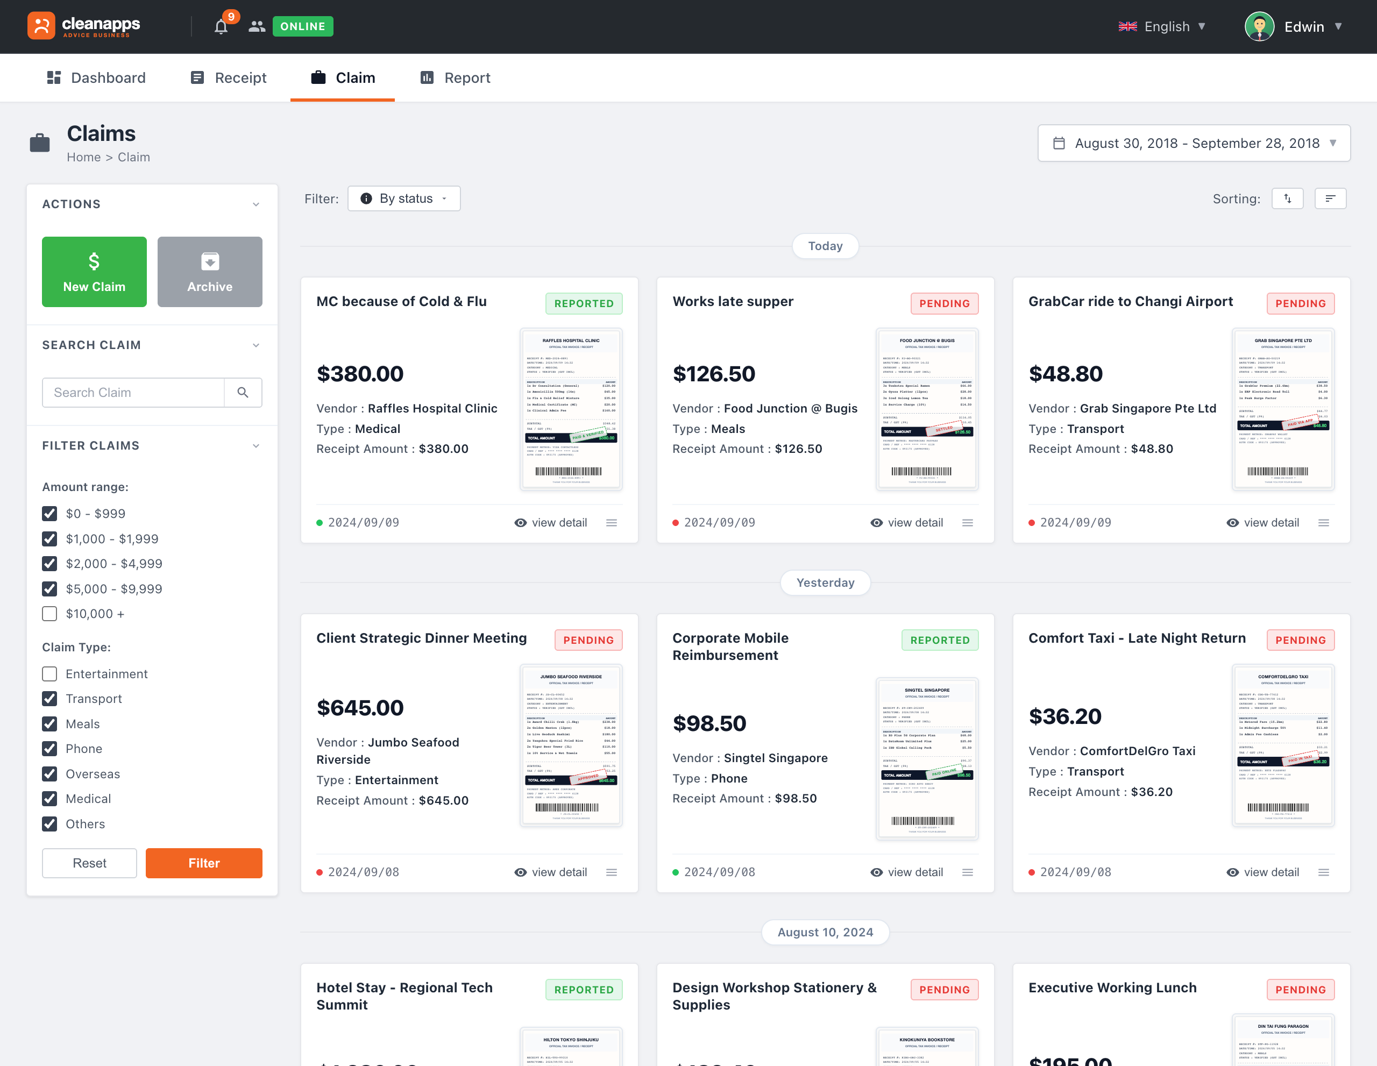Open the menu of the MC because of Cold & Flu card
Viewport: 1377px width, 1066px height.
[x=612, y=523]
